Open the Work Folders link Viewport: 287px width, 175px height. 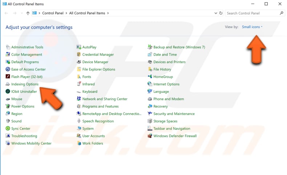(93, 143)
